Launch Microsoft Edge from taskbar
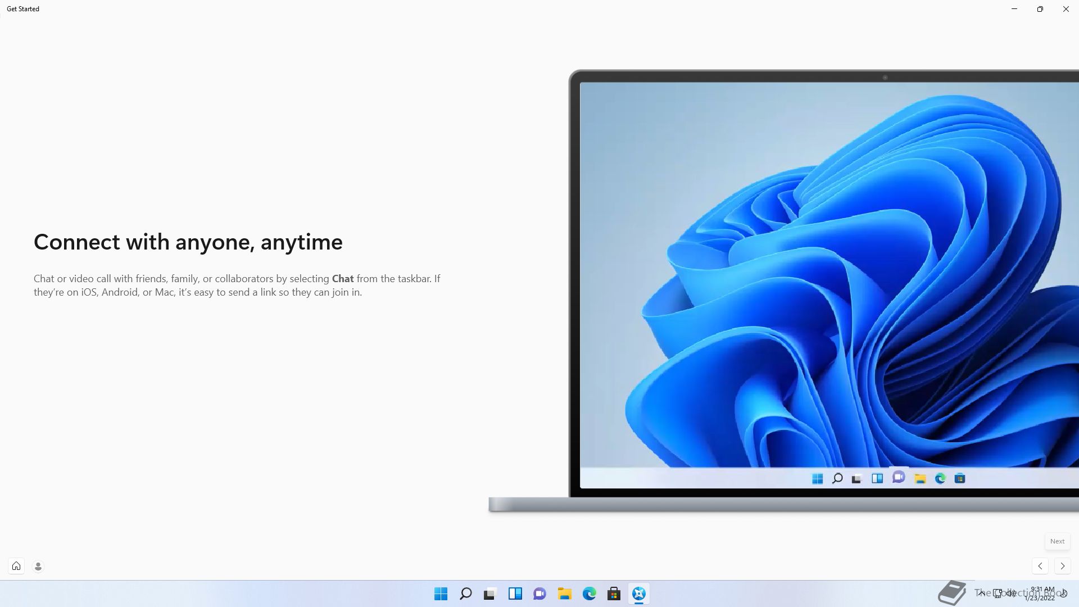This screenshot has height=607, width=1079. (x=590, y=594)
